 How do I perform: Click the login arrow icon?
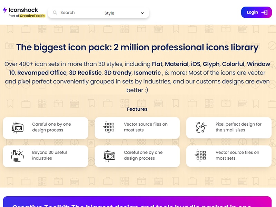[264, 12]
